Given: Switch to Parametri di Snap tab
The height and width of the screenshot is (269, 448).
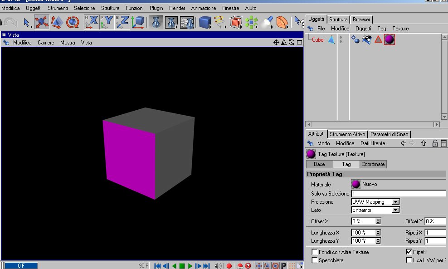Looking at the screenshot, I should click(390, 134).
